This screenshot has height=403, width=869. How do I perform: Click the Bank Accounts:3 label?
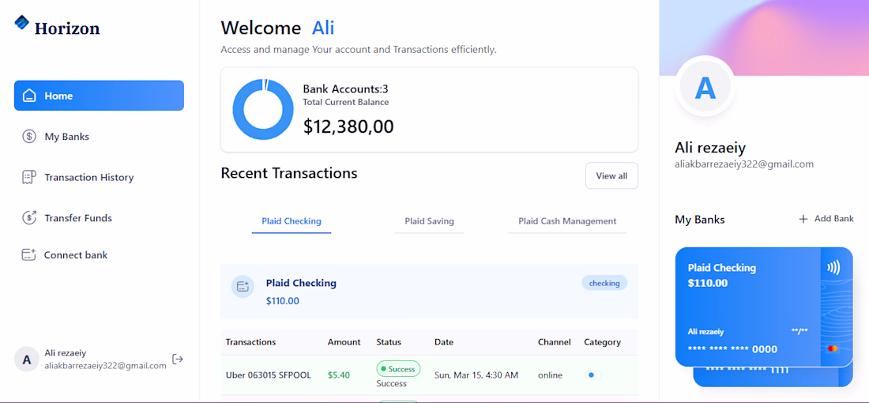click(346, 89)
